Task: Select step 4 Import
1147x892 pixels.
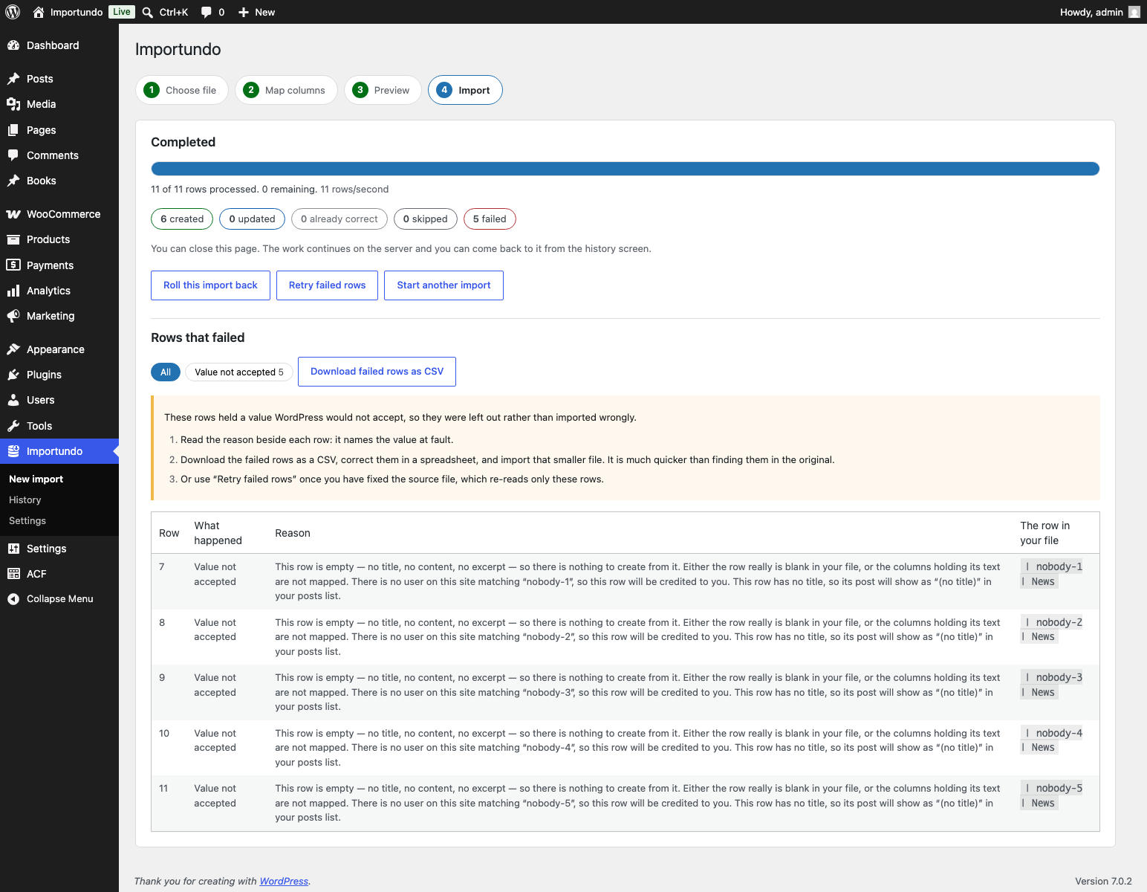Action: tap(465, 90)
